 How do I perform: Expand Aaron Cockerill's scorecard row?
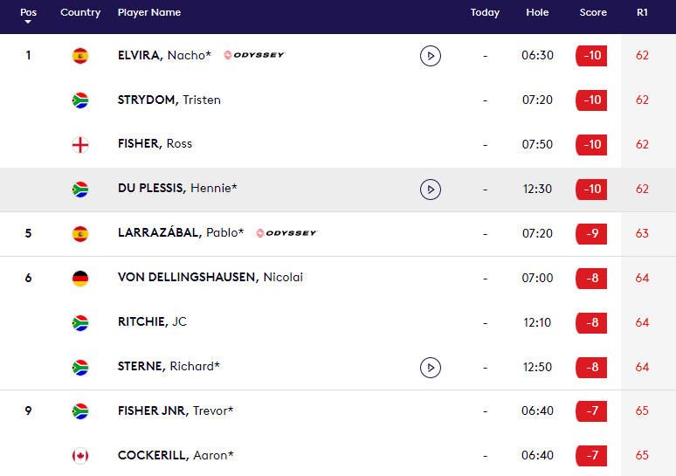349,456
